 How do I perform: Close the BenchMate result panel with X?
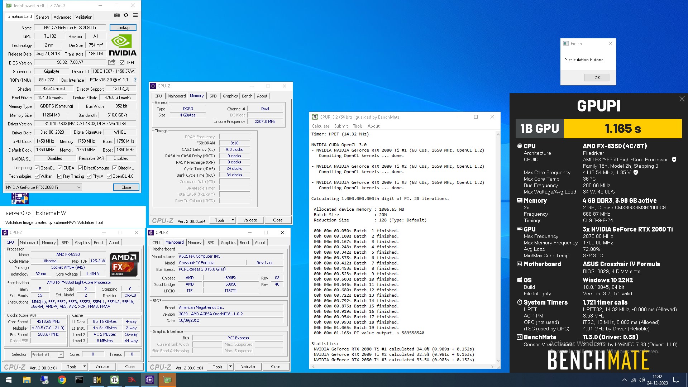(682, 99)
